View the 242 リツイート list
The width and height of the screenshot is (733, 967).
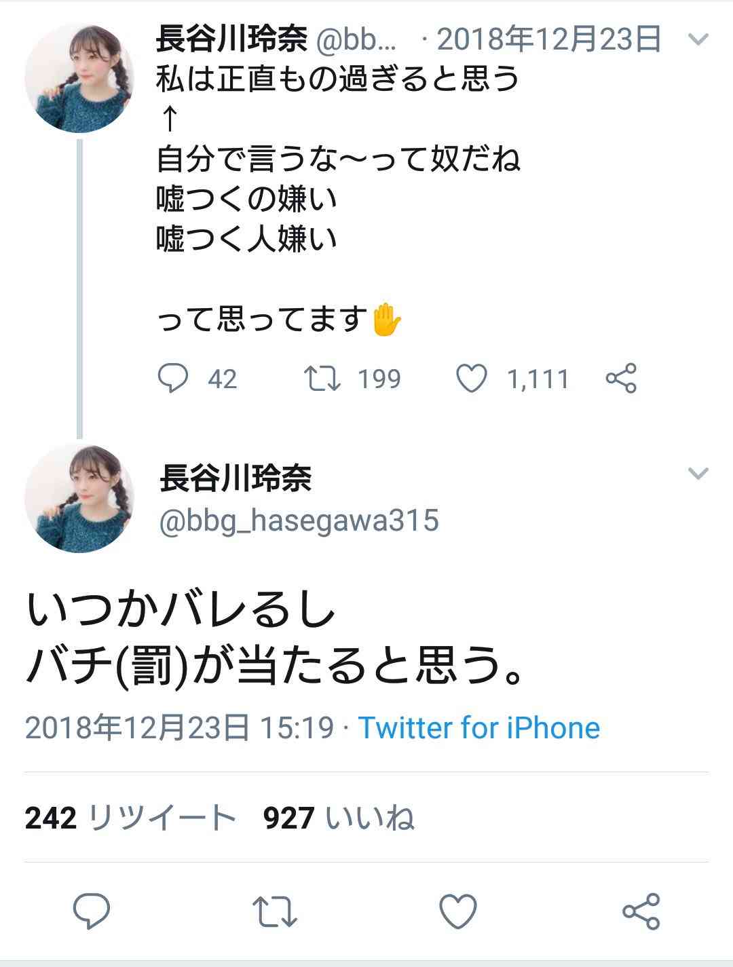[x=130, y=818]
